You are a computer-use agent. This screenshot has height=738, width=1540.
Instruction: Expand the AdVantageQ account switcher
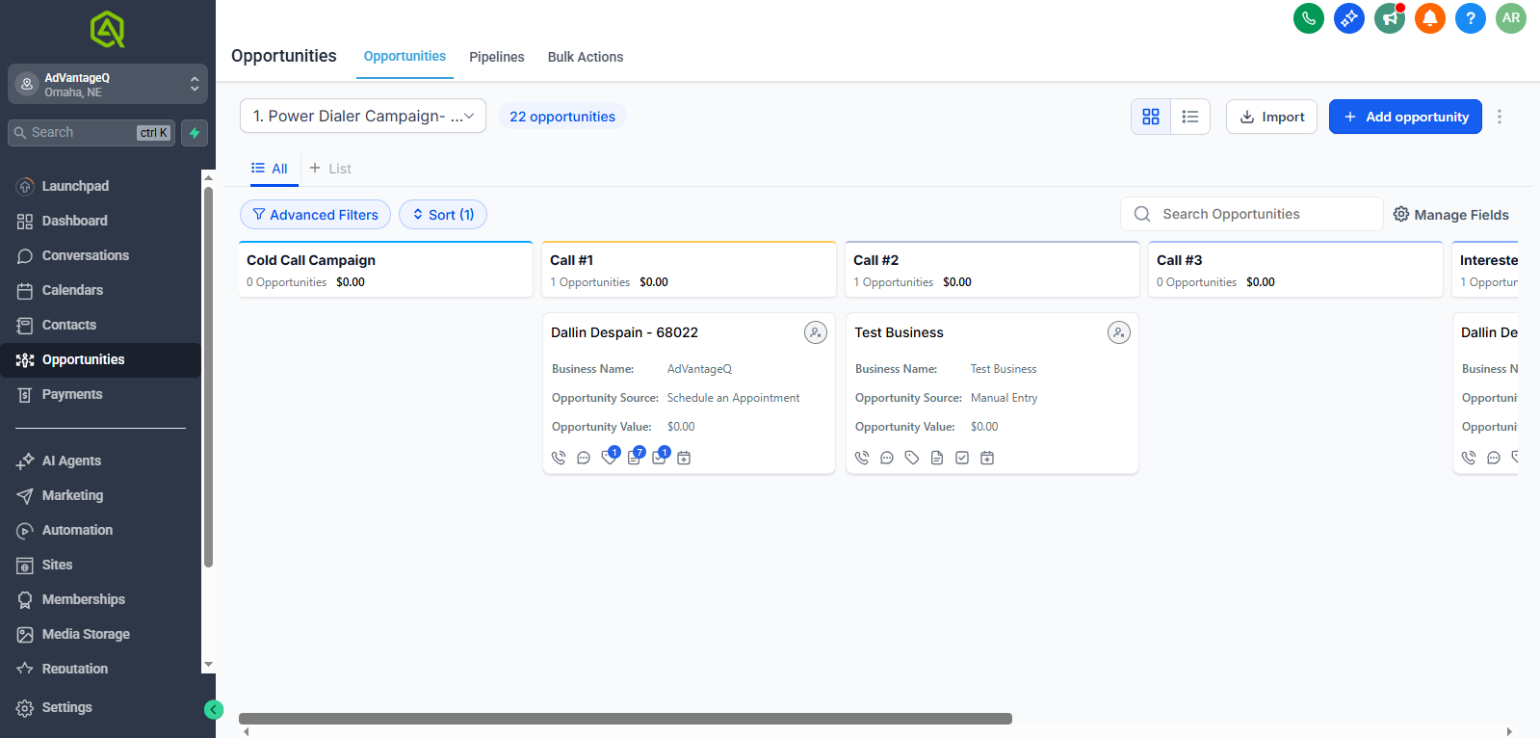tap(108, 85)
